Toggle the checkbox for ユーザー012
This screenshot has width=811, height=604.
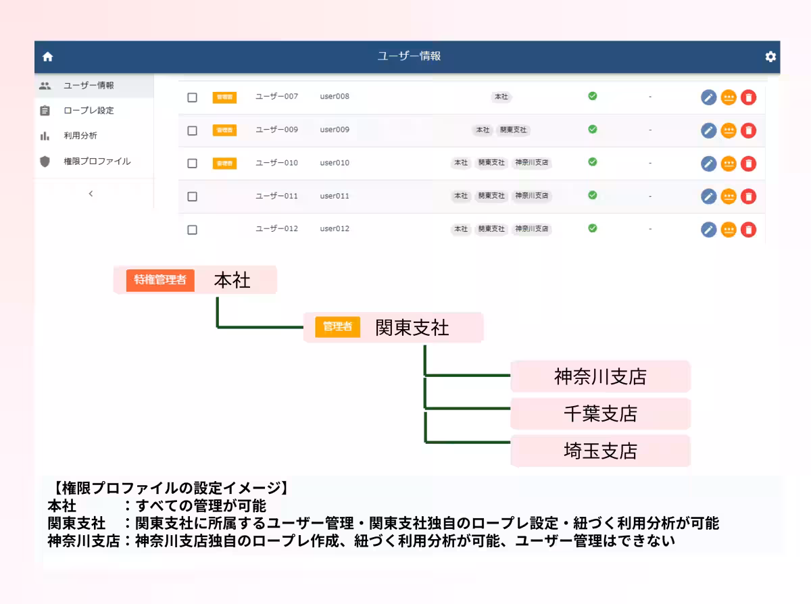click(x=192, y=230)
